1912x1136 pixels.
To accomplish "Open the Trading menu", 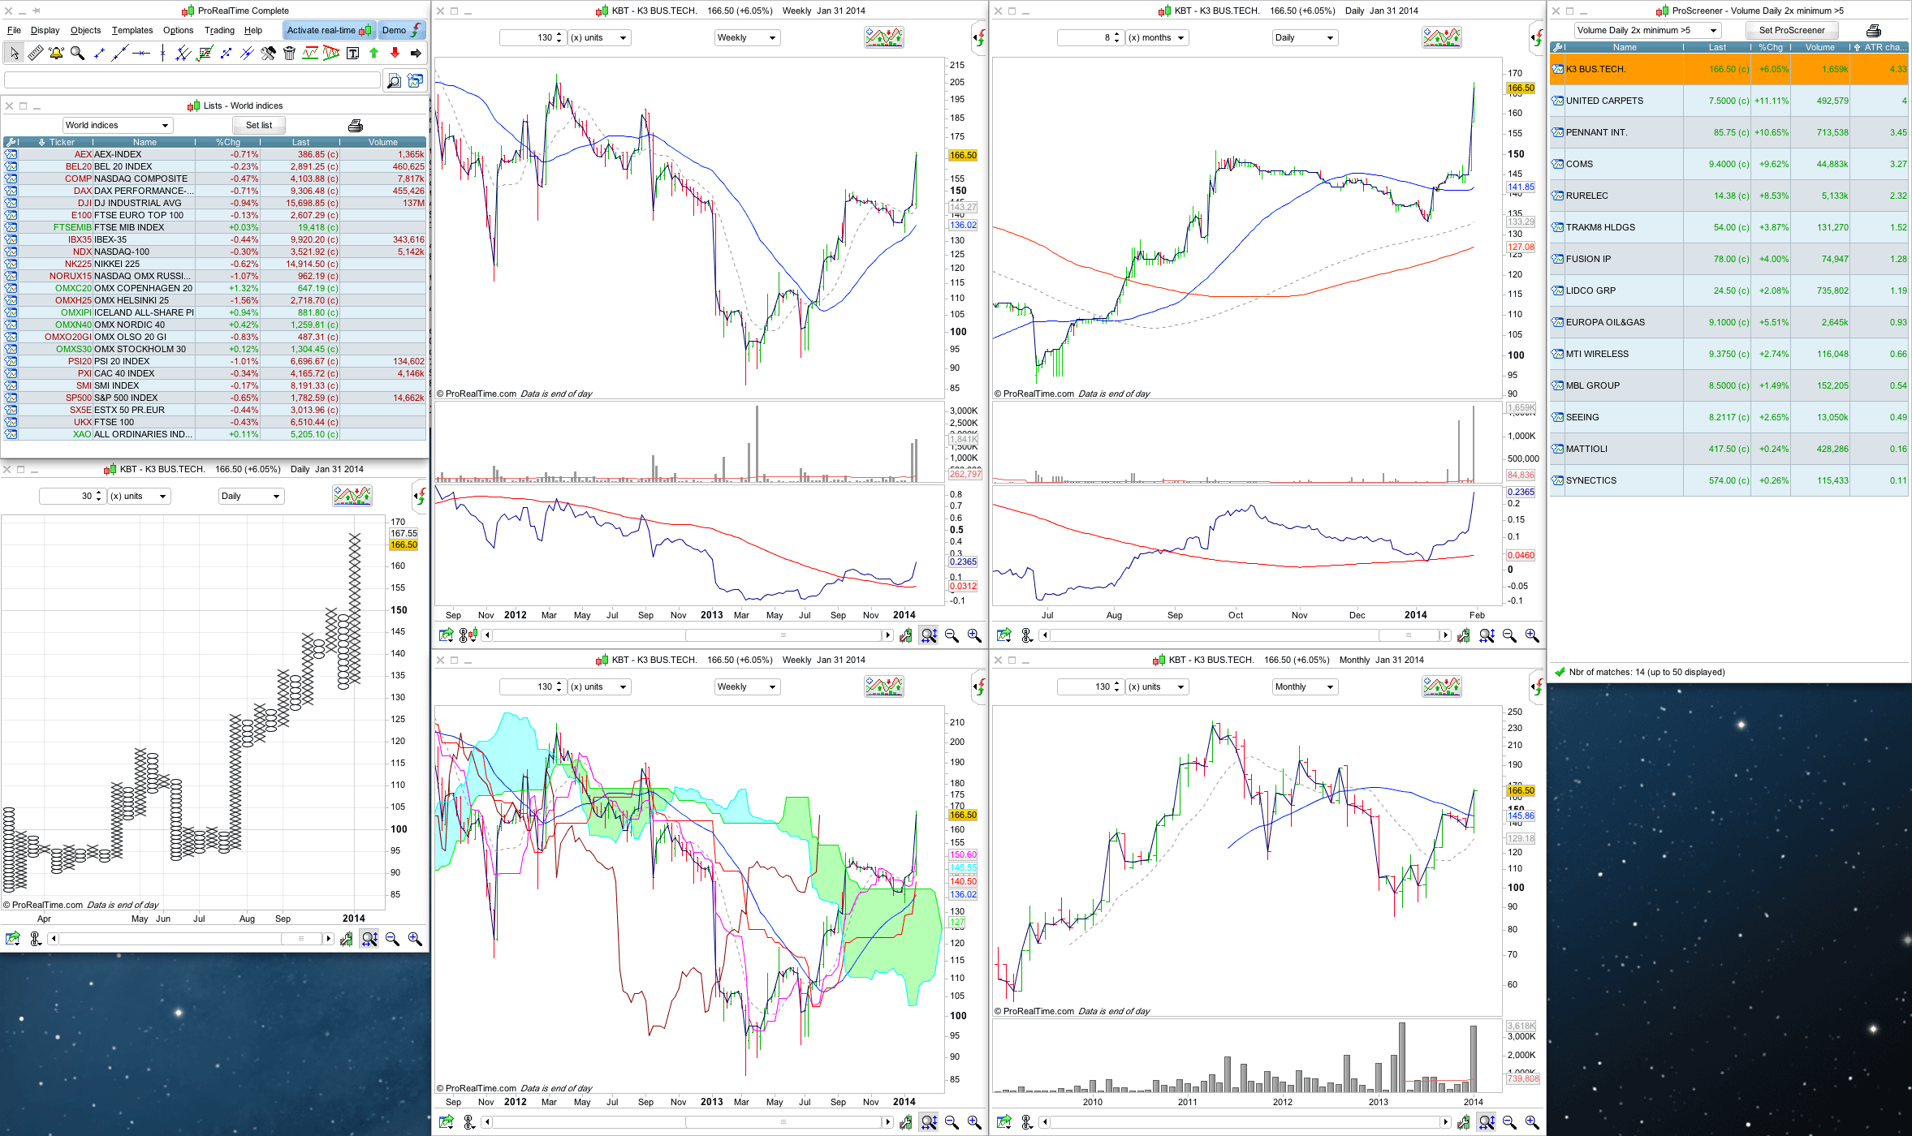I will click(218, 30).
